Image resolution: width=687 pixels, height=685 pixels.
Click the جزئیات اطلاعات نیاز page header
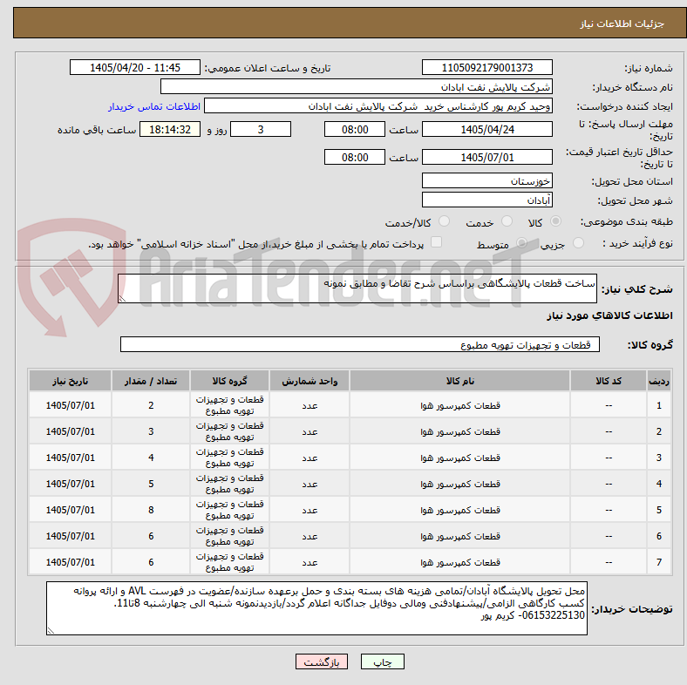(x=622, y=24)
